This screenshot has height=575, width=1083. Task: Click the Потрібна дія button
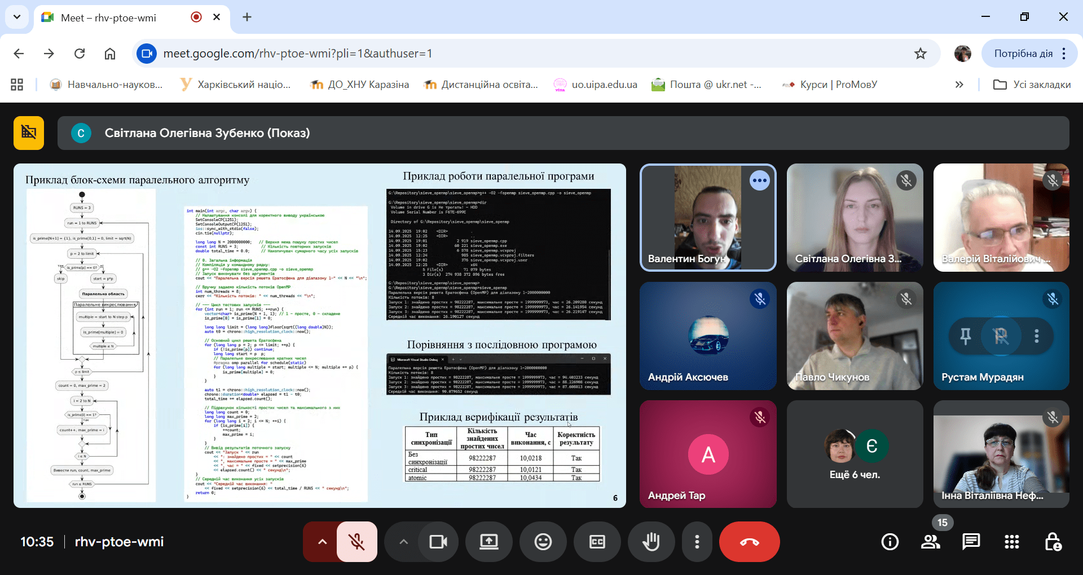pyautogui.click(x=1023, y=54)
